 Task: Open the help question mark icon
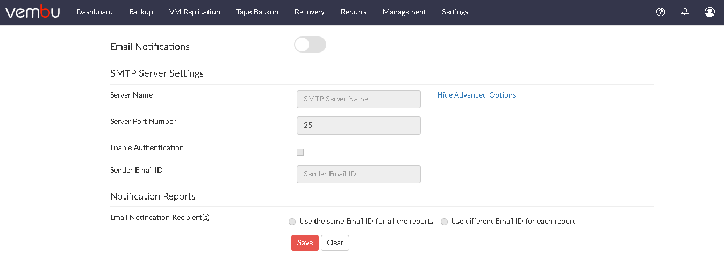(x=661, y=12)
